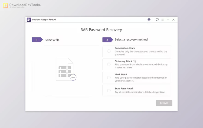
Task: Click 'iMyFone Passper for RAR' title bar text
Action: coord(44,20)
